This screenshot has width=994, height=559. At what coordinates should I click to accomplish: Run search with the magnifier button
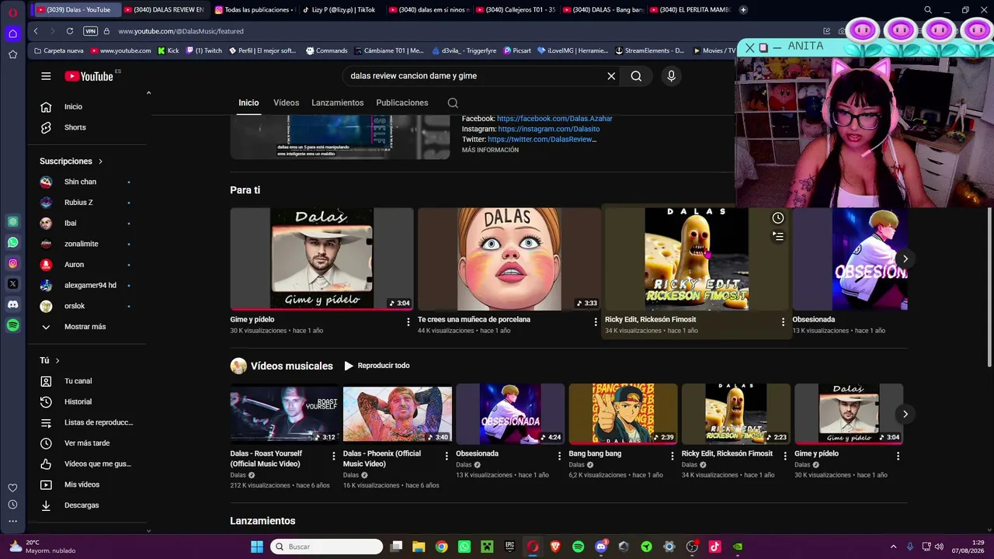tap(636, 76)
